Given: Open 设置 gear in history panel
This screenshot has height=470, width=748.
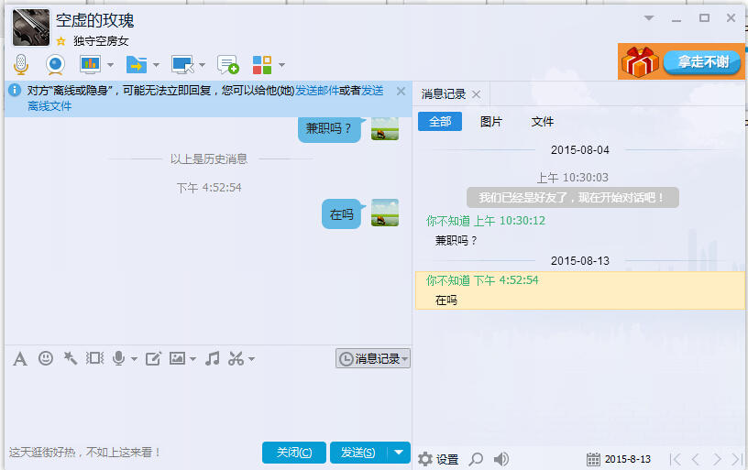Looking at the screenshot, I should click(x=438, y=460).
